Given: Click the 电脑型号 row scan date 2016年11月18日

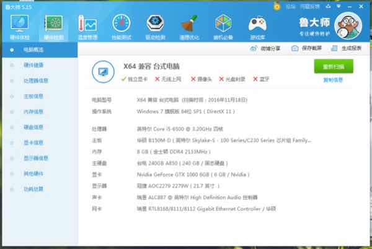Looking at the screenshot, I should tap(215, 100).
